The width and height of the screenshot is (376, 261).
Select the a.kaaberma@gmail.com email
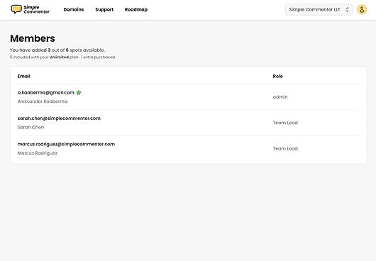tap(46, 92)
